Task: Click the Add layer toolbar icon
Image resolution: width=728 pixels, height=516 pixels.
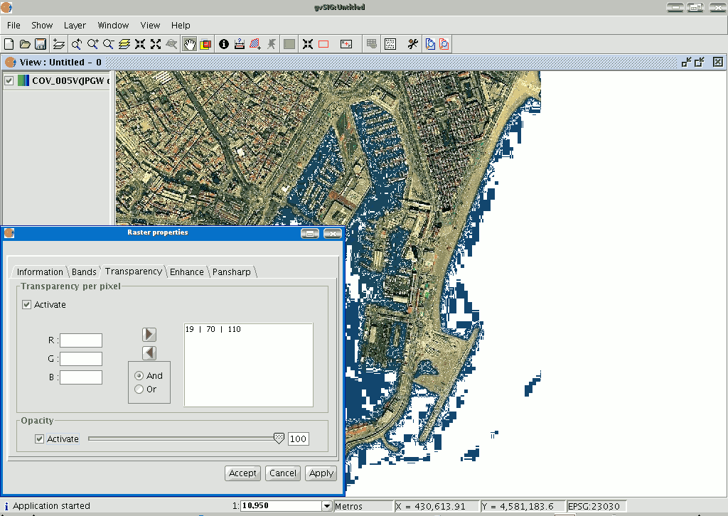Action: click(59, 44)
